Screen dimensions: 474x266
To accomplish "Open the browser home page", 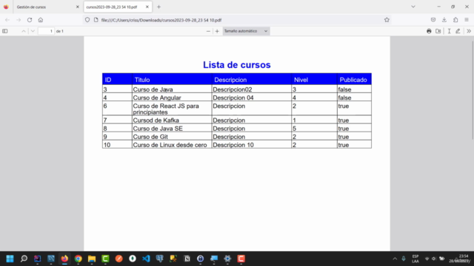I will coord(41,20).
